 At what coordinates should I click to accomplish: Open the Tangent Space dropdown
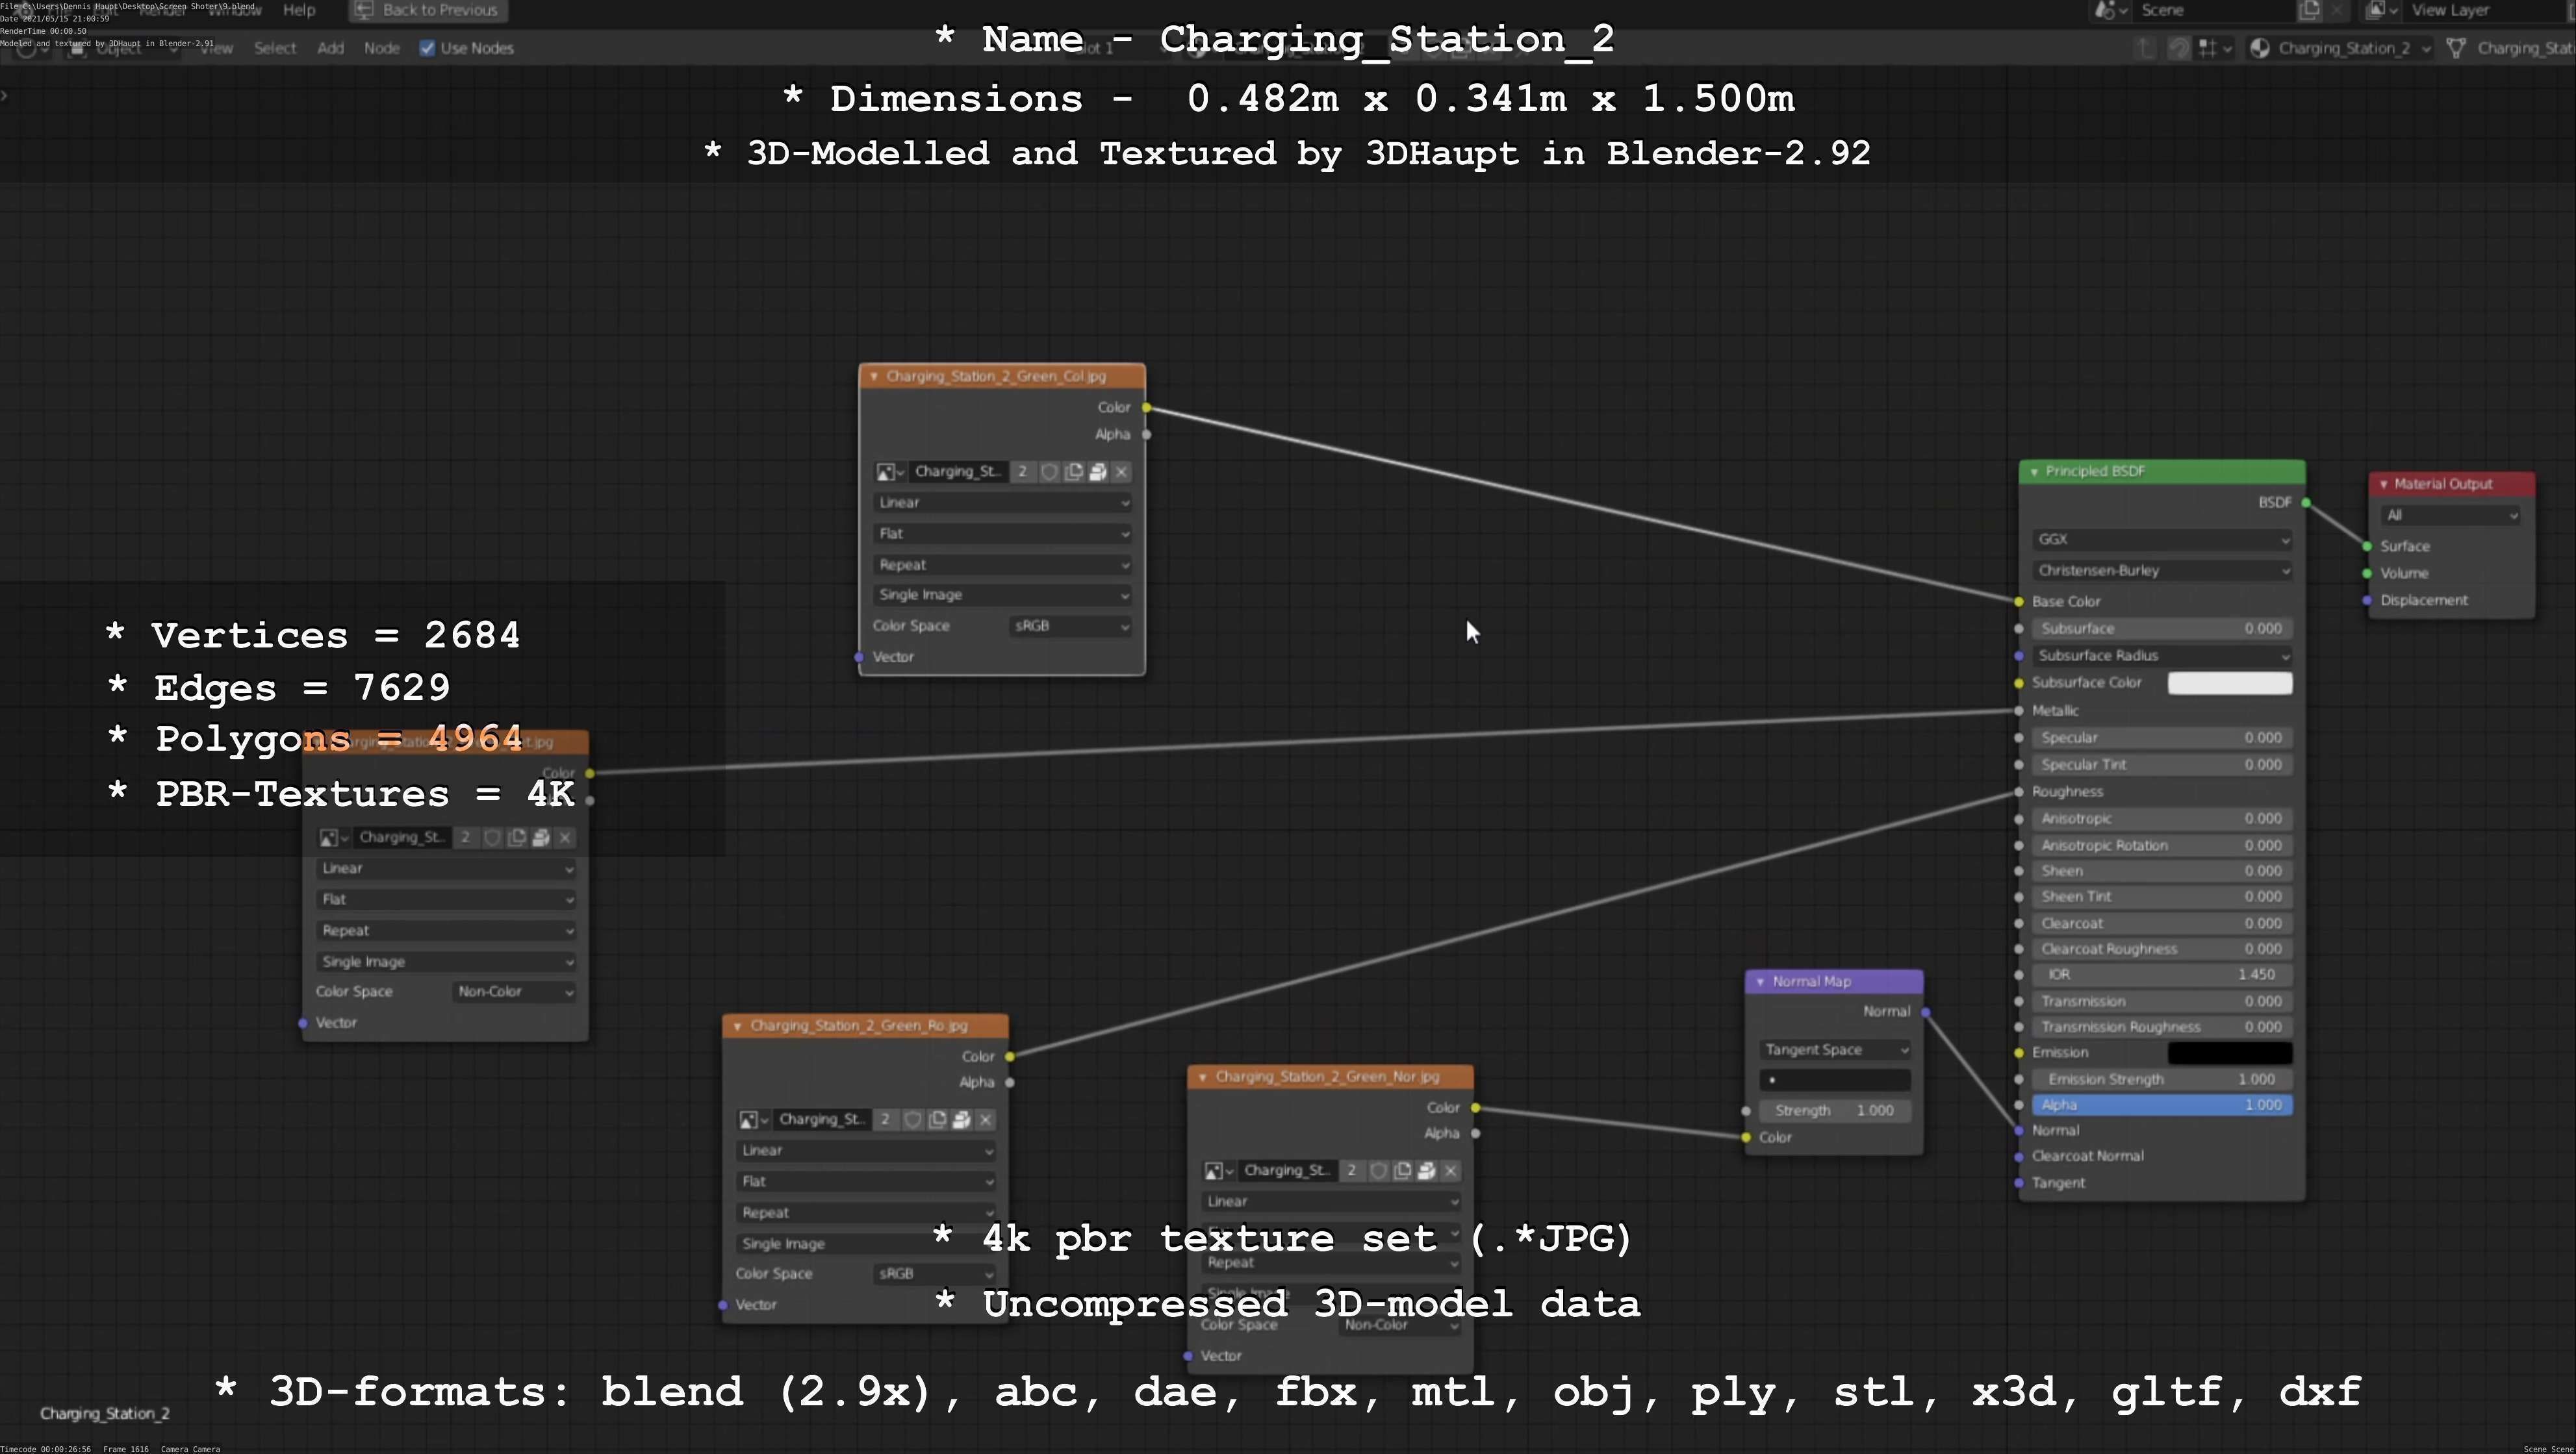[1835, 1049]
